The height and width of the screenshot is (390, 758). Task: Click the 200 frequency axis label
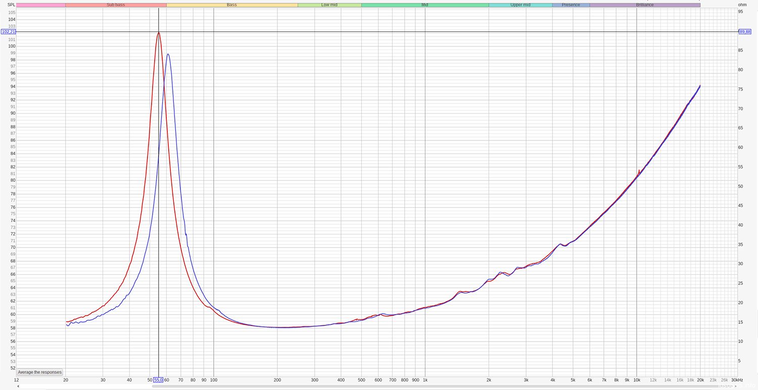(x=277, y=380)
